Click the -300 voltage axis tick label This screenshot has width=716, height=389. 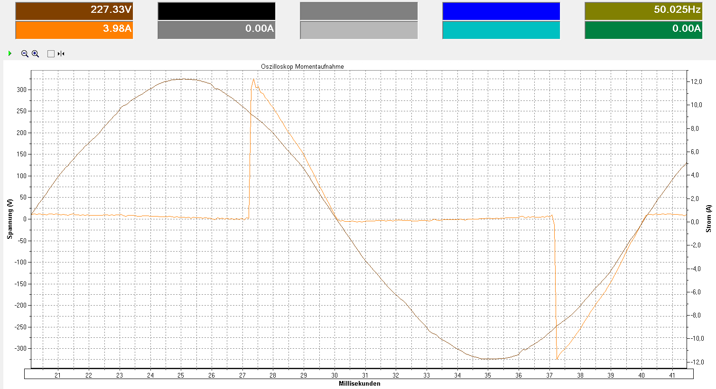tap(20, 349)
